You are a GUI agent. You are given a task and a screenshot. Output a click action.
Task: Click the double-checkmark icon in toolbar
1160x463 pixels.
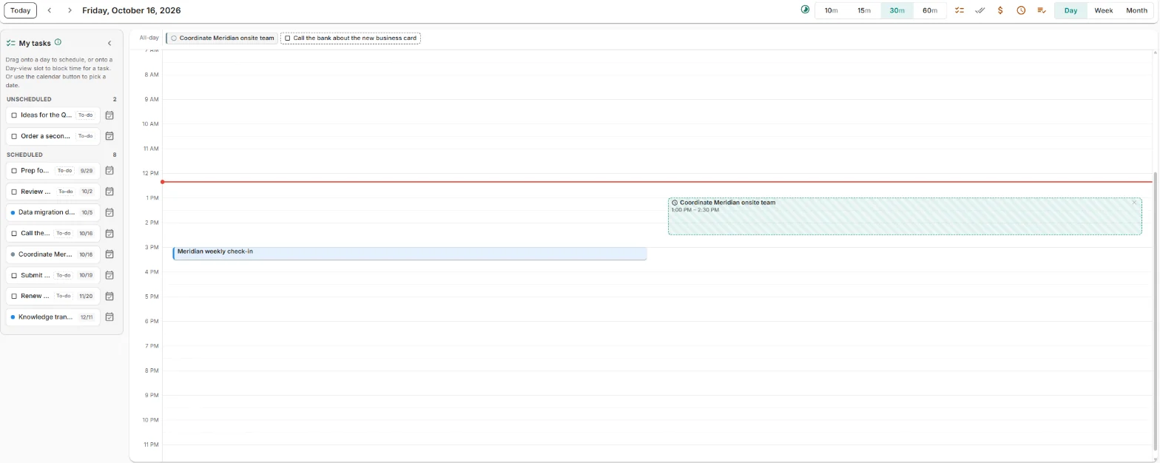point(980,10)
